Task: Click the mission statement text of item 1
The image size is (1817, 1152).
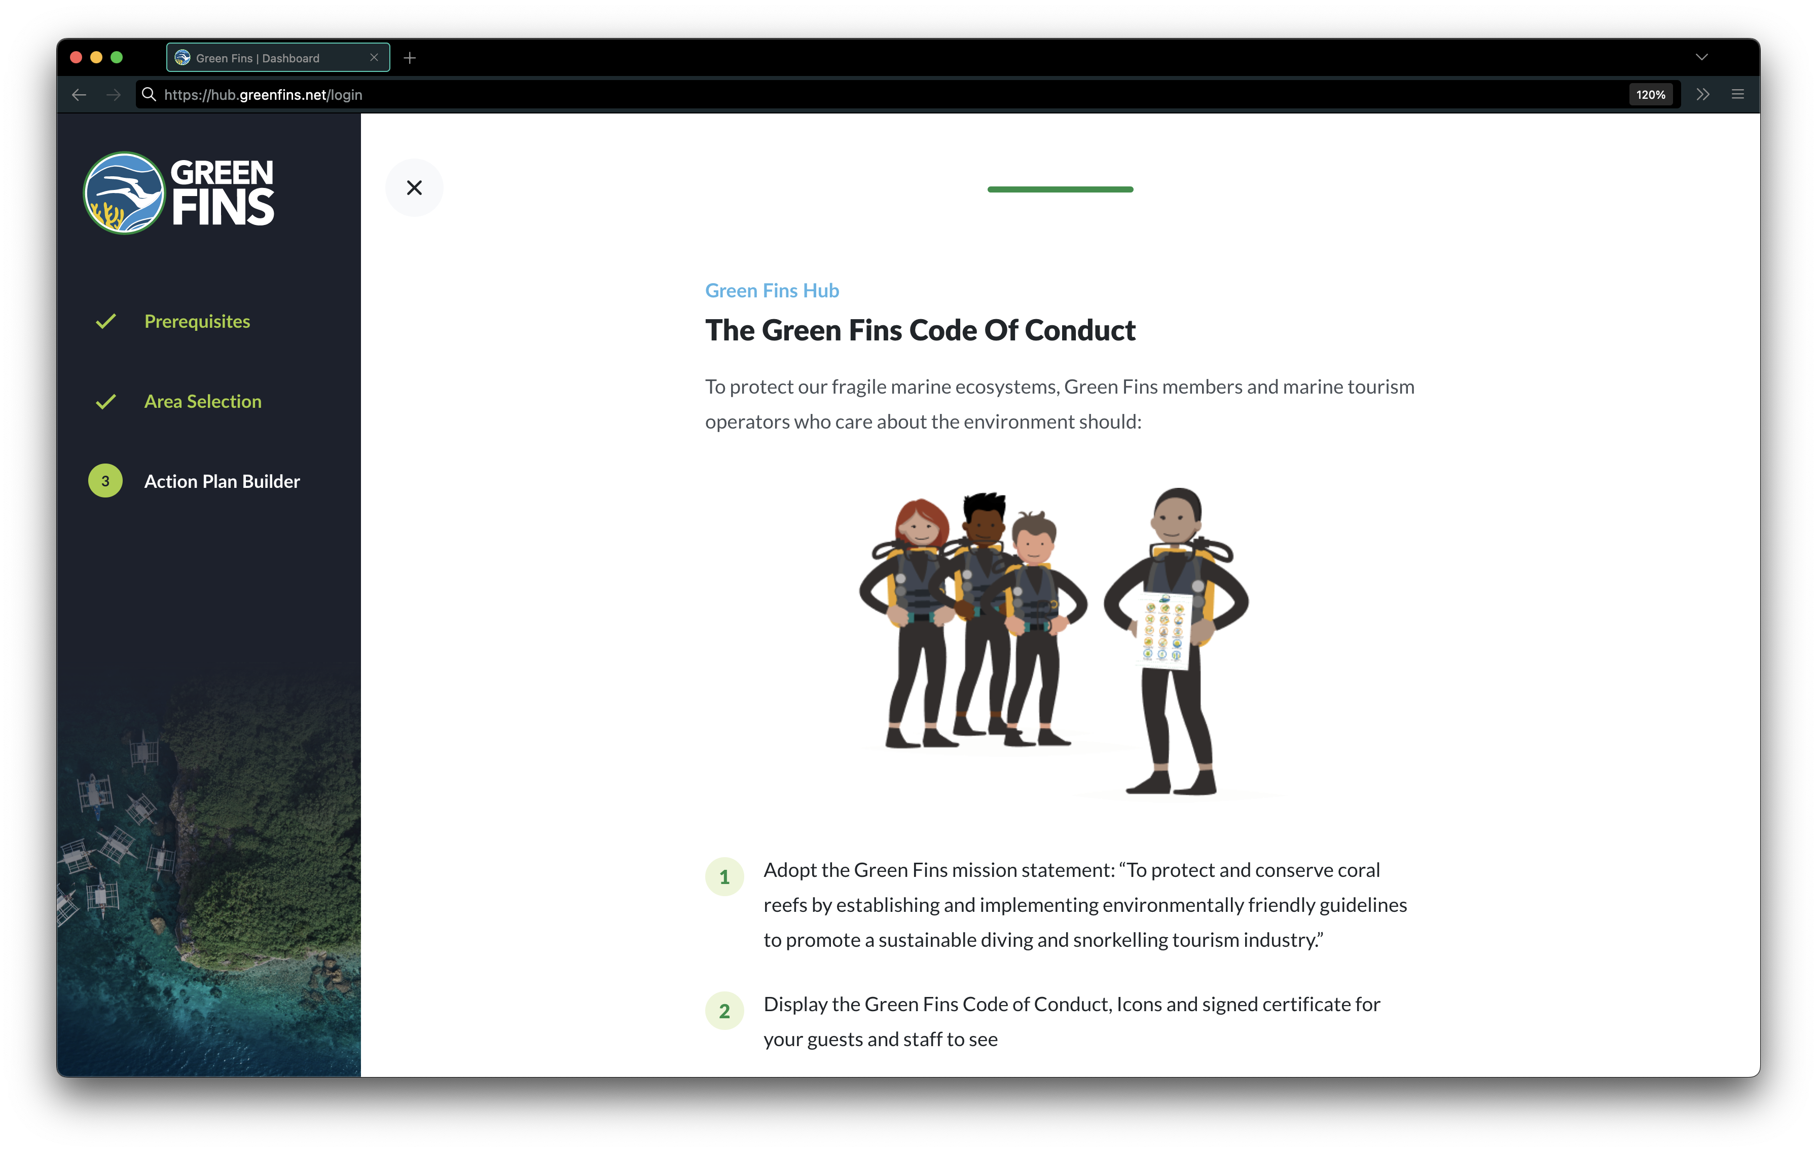Action: pos(1085,905)
